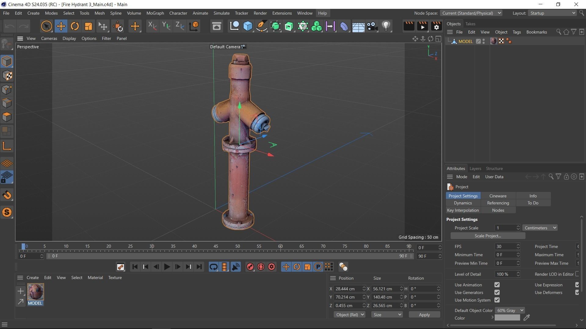Switch to the Layers tab
Screen dimensions: 586x329
(475, 168)
